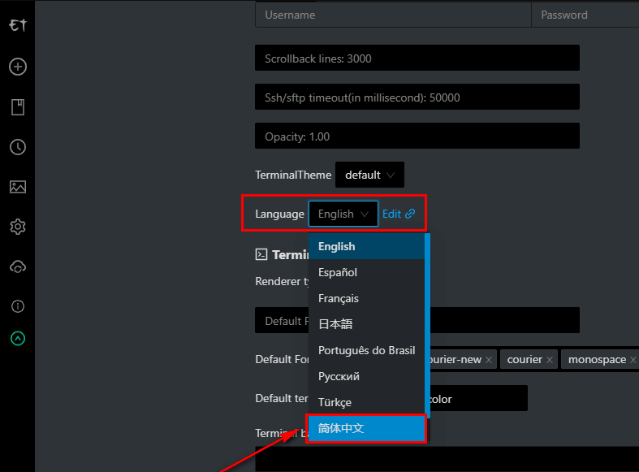Open new connection with the plus icon
Screen dimensions: 639x472
pyautogui.click(x=17, y=67)
